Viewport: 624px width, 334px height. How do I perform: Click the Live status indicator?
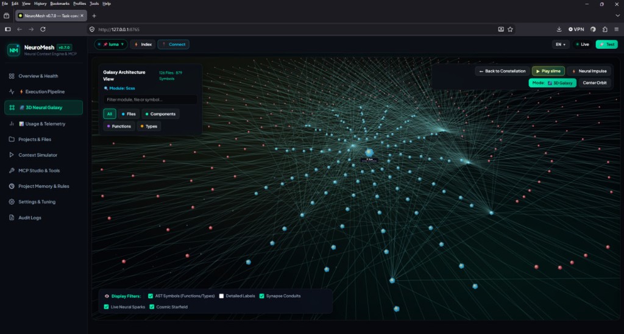click(582, 44)
